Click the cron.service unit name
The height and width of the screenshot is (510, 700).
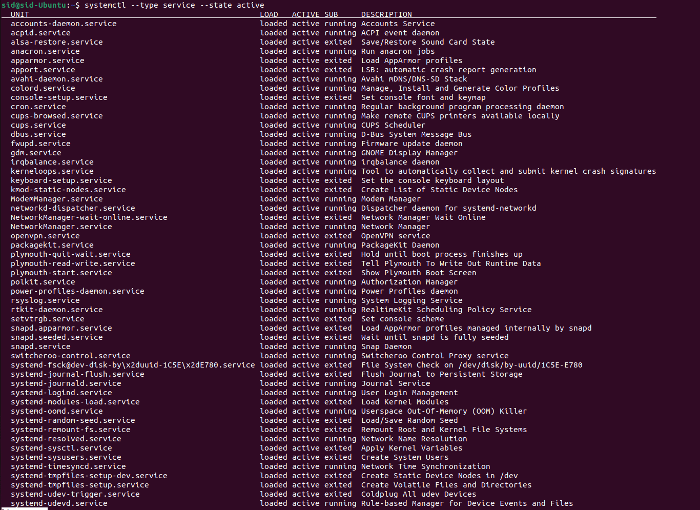point(38,107)
